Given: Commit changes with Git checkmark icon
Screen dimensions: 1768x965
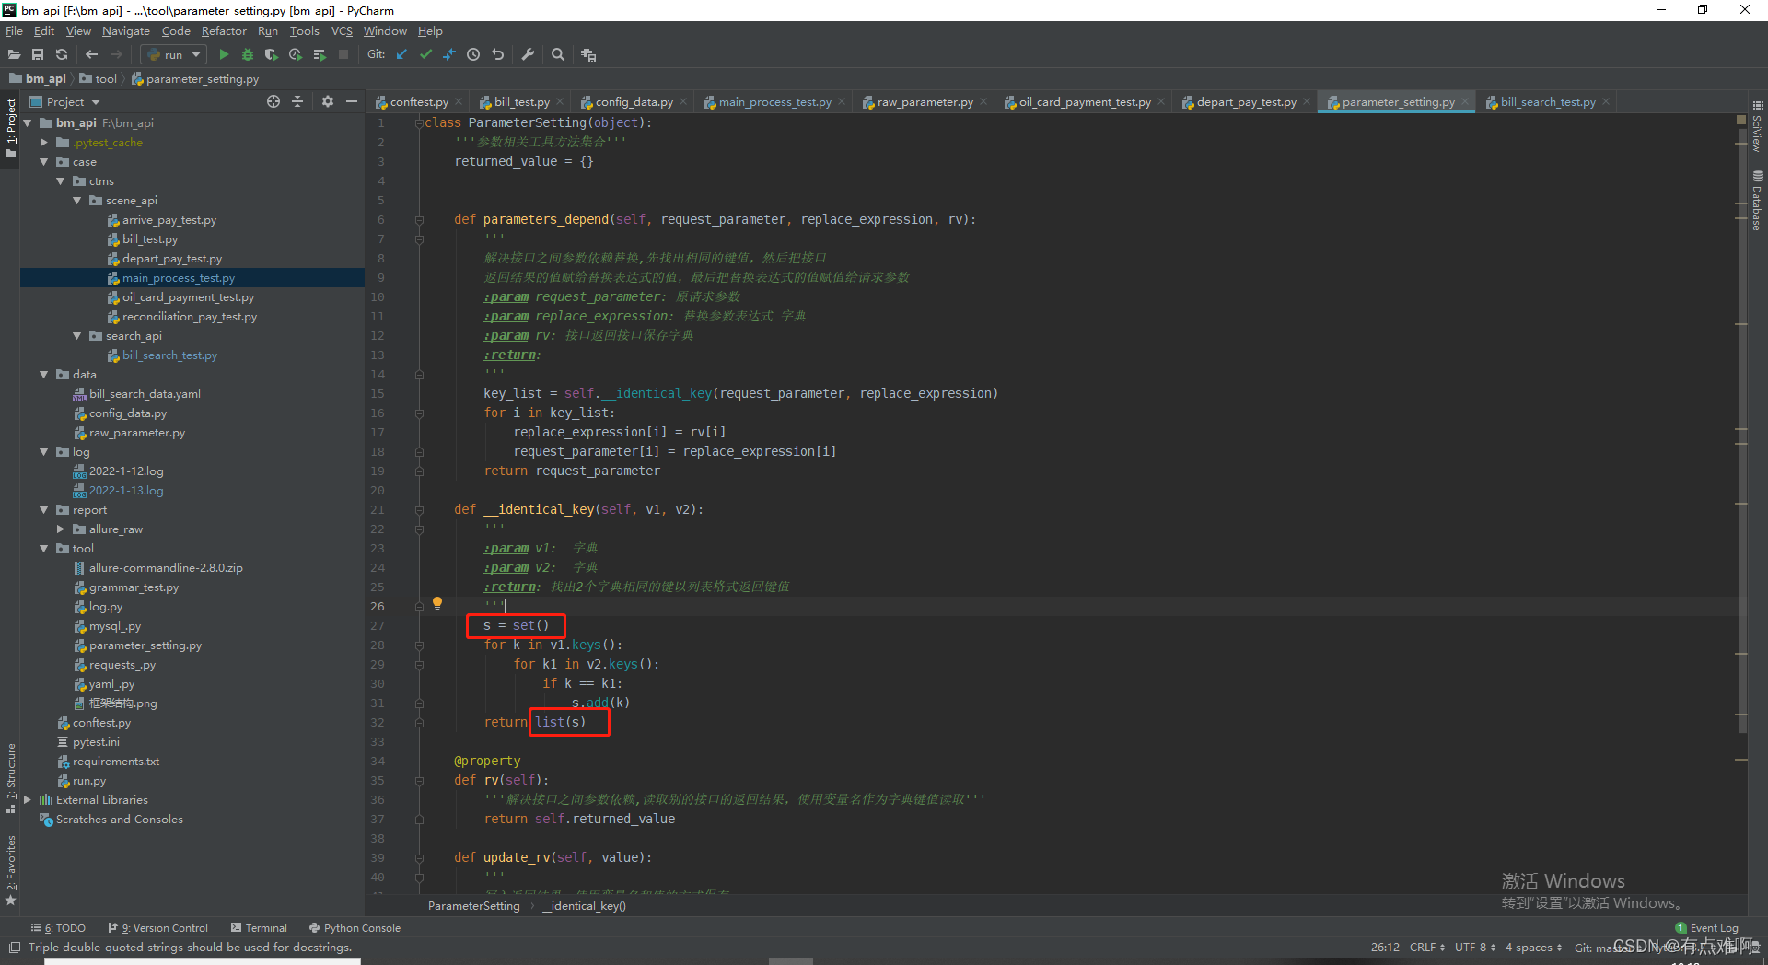Looking at the screenshot, I should tap(425, 54).
